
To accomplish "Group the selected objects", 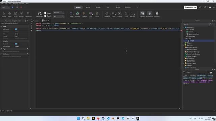I will coord(119,14).
